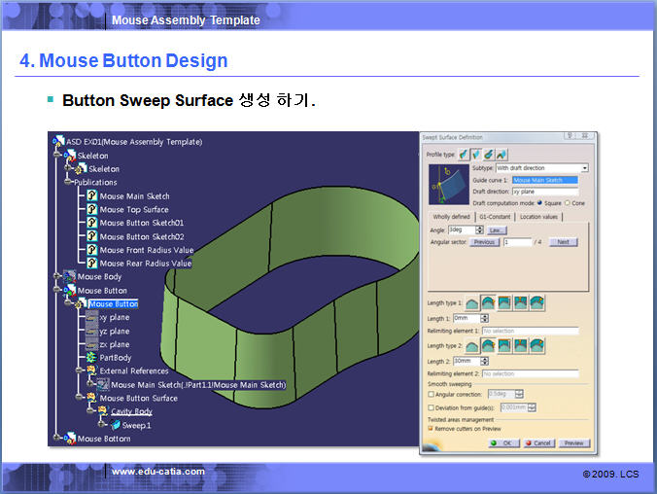Viewport: 657px width, 494px height.
Task: Collapse the Publications tree node
Action: 67,182
